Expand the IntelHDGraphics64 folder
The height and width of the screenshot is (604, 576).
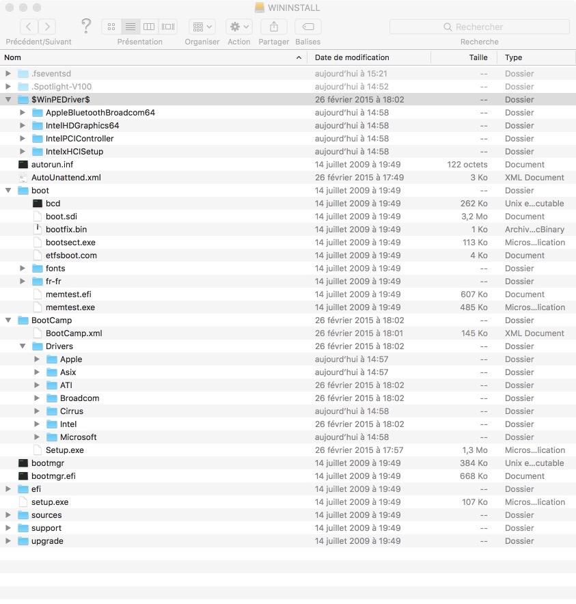point(23,126)
